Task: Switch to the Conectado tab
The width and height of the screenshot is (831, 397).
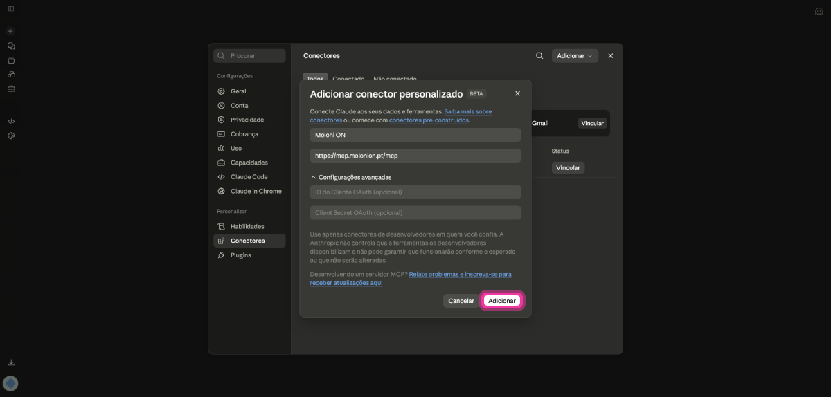Action: click(x=348, y=79)
